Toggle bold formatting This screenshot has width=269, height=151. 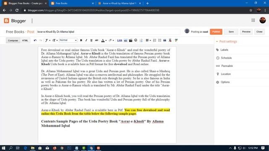pyautogui.click(x=81, y=40)
